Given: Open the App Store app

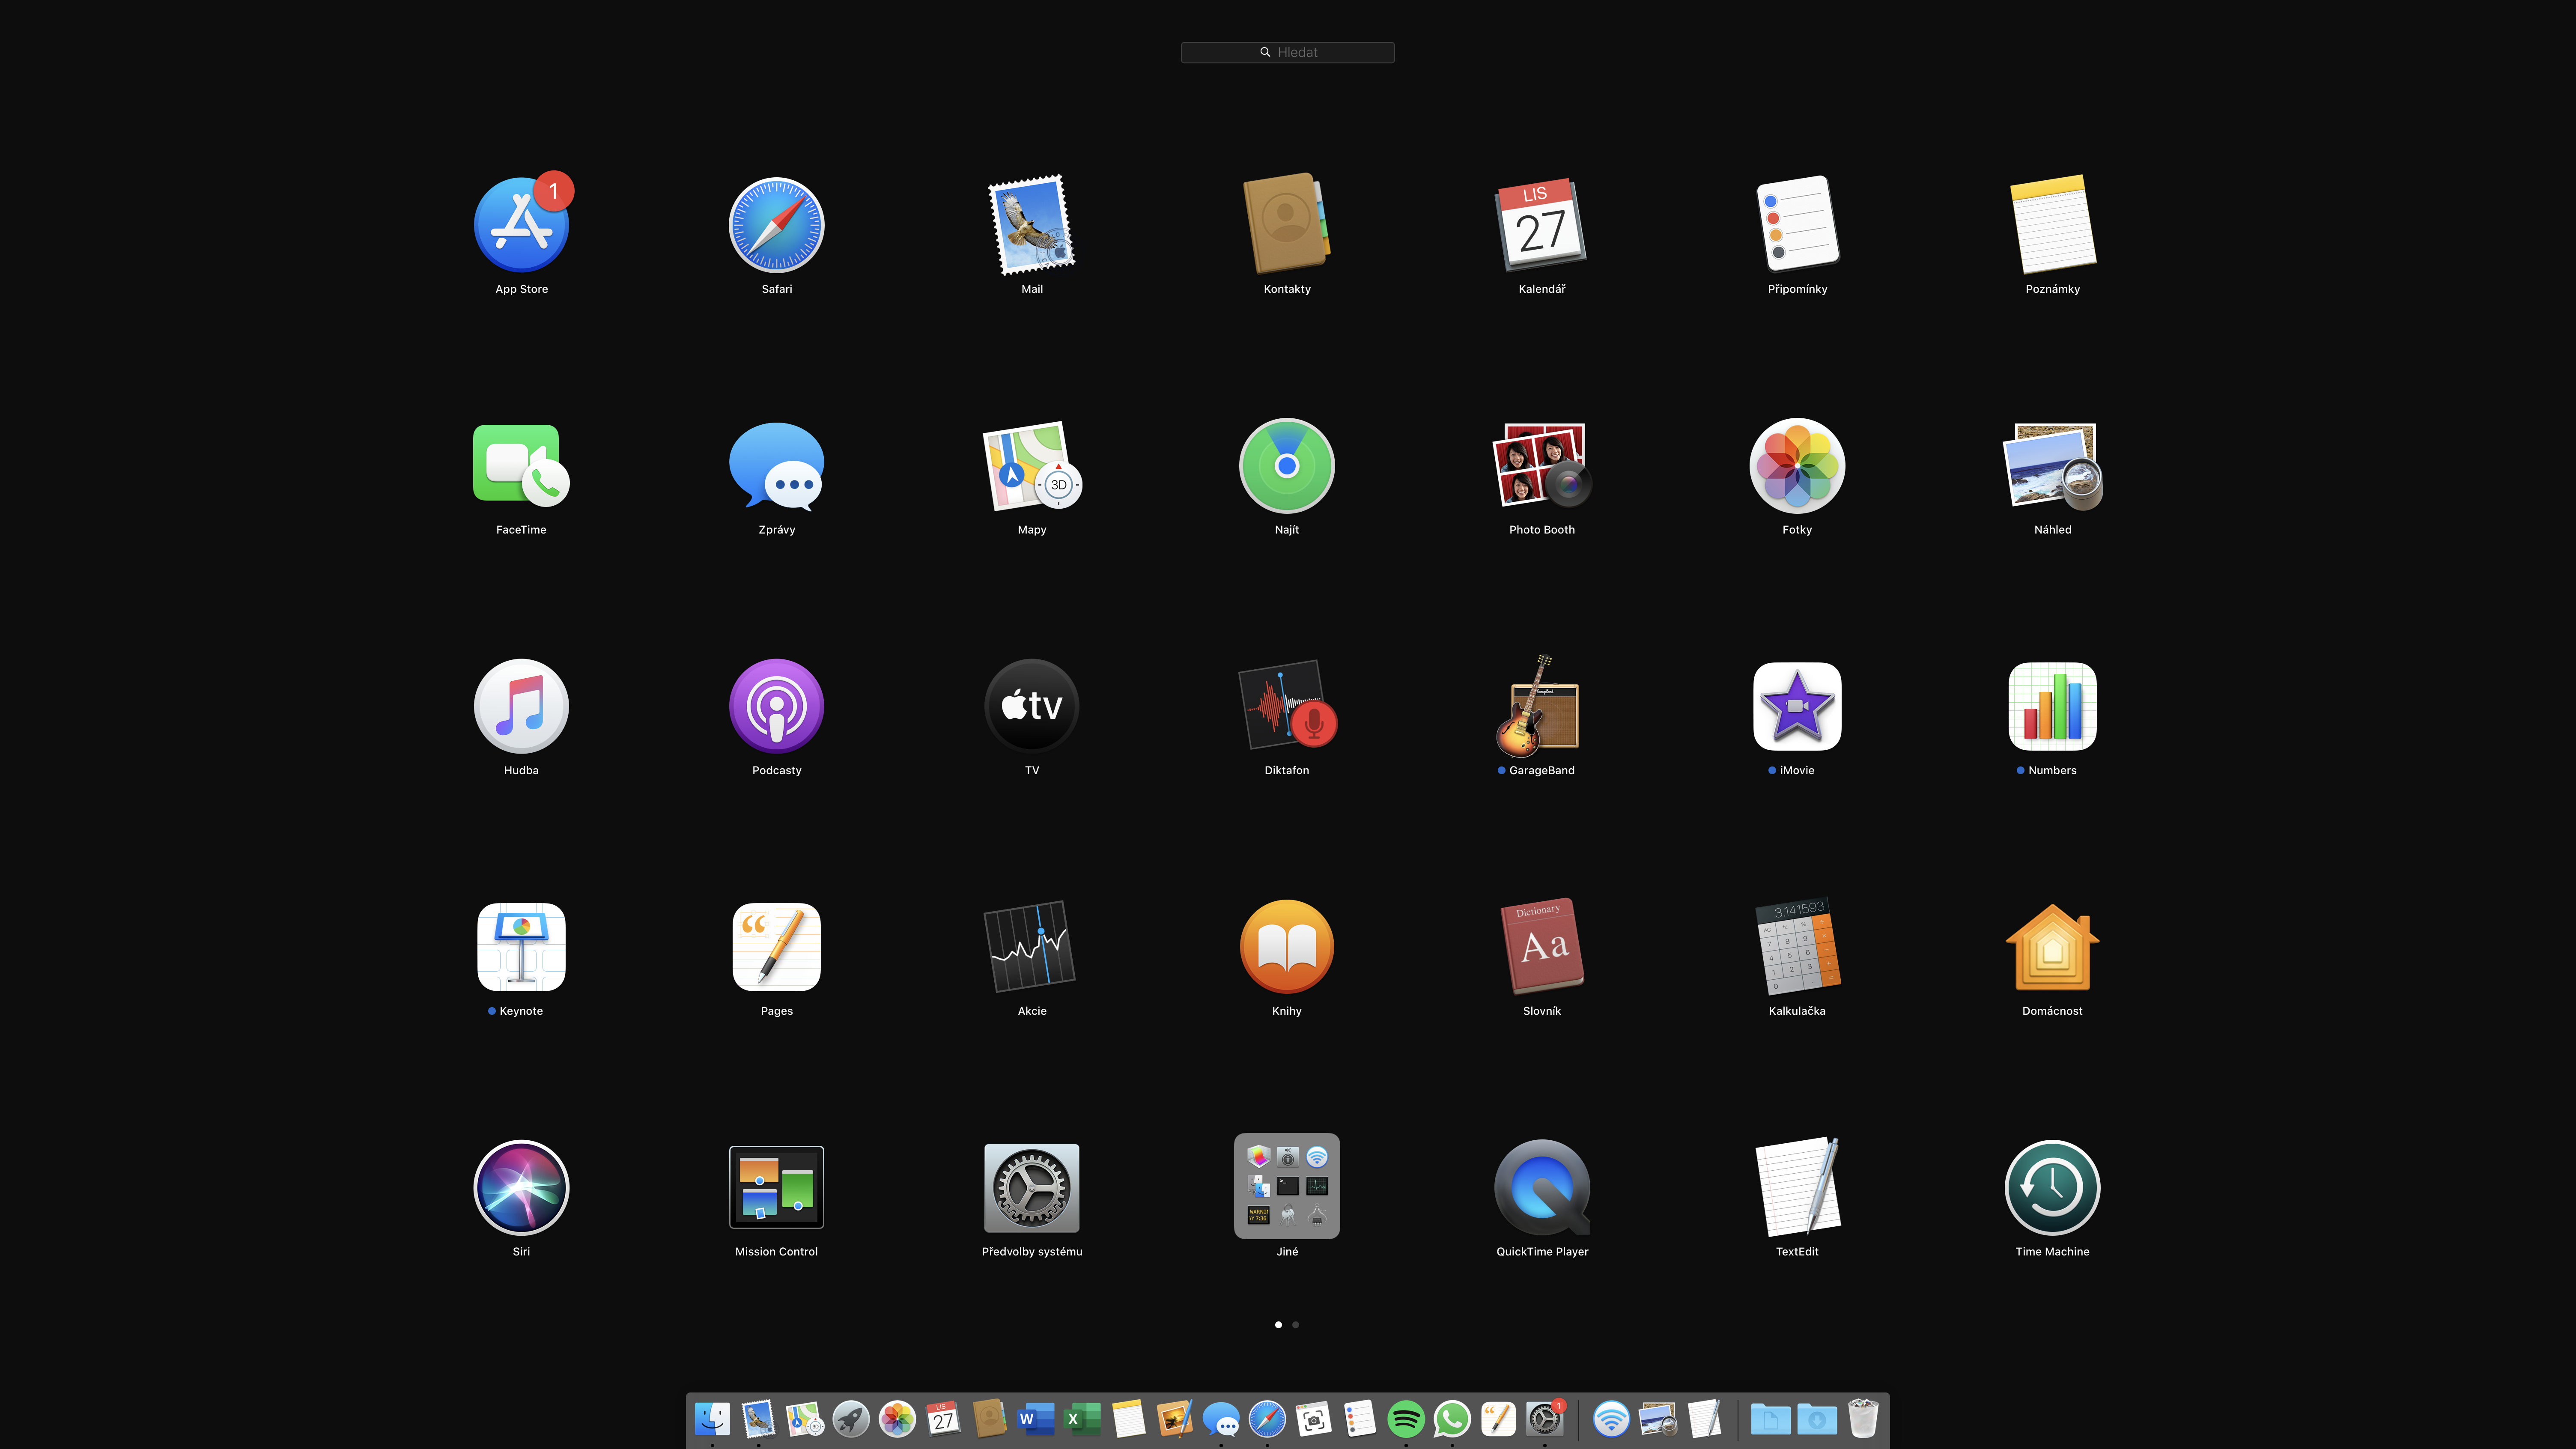Looking at the screenshot, I should pos(521,225).
